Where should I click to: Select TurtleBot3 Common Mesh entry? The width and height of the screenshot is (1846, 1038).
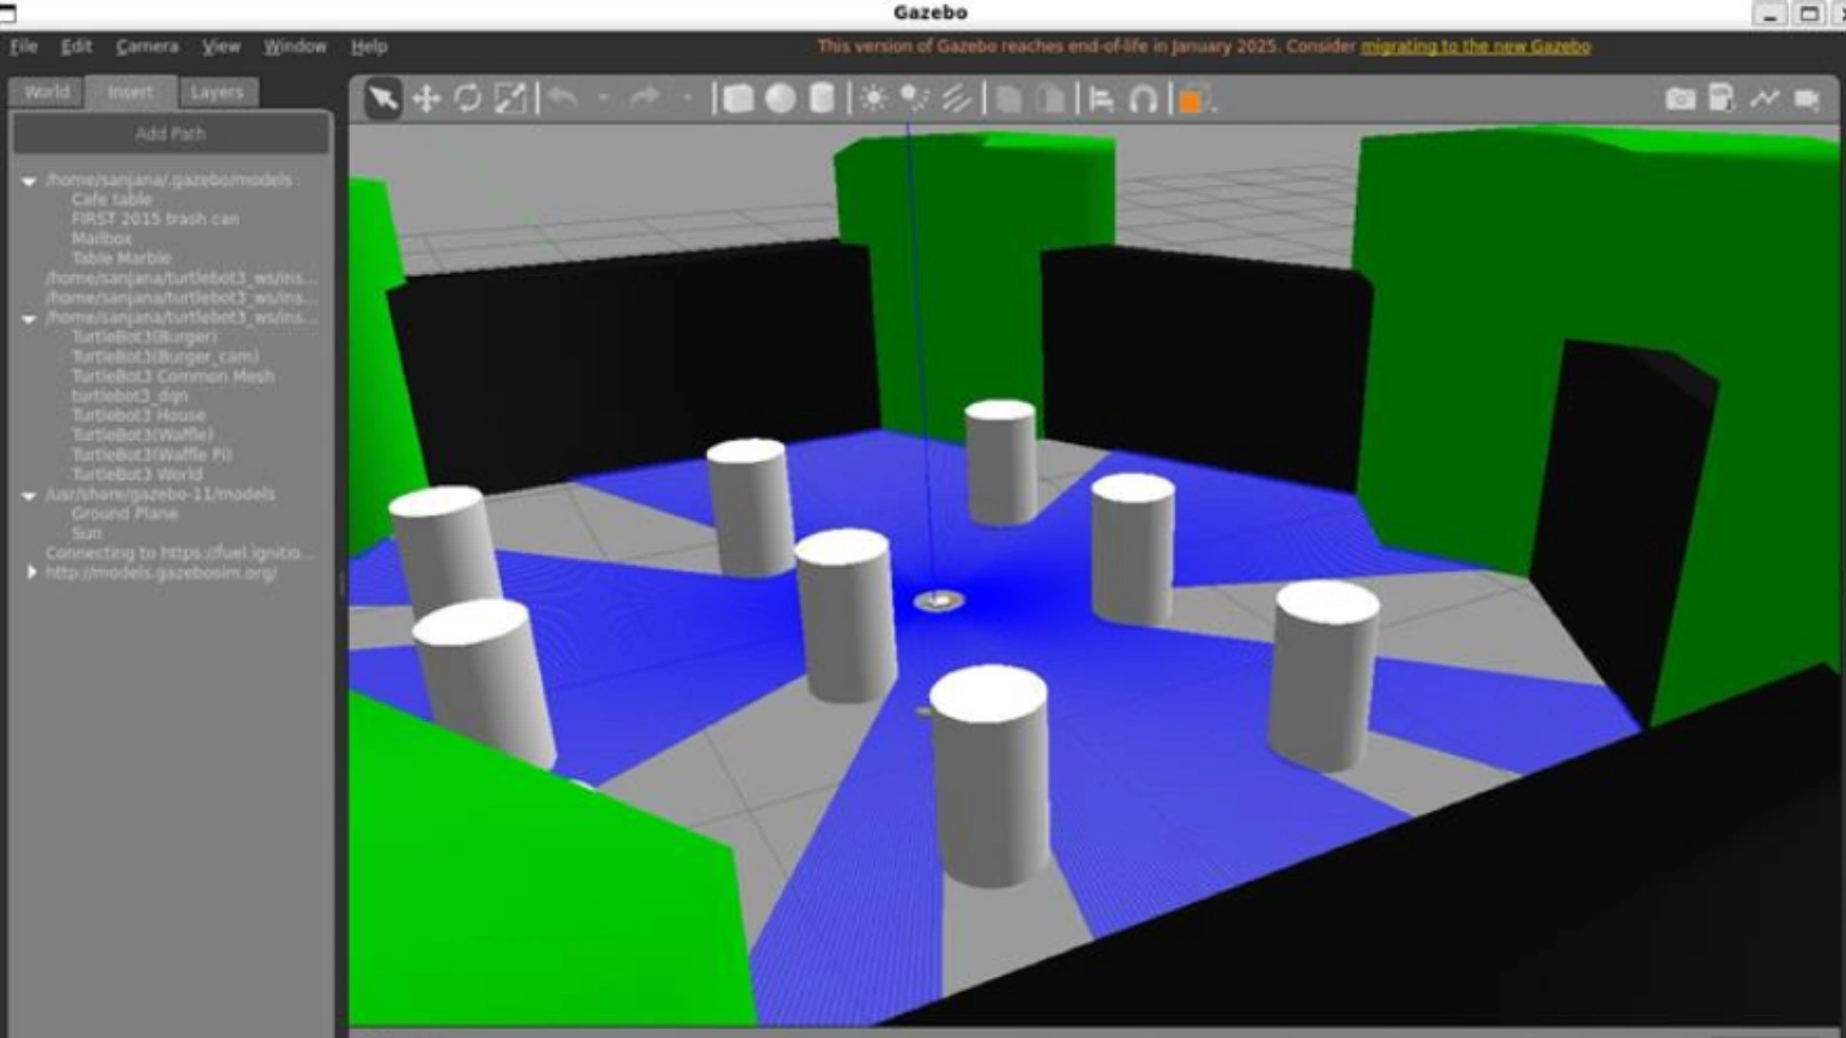173,377
